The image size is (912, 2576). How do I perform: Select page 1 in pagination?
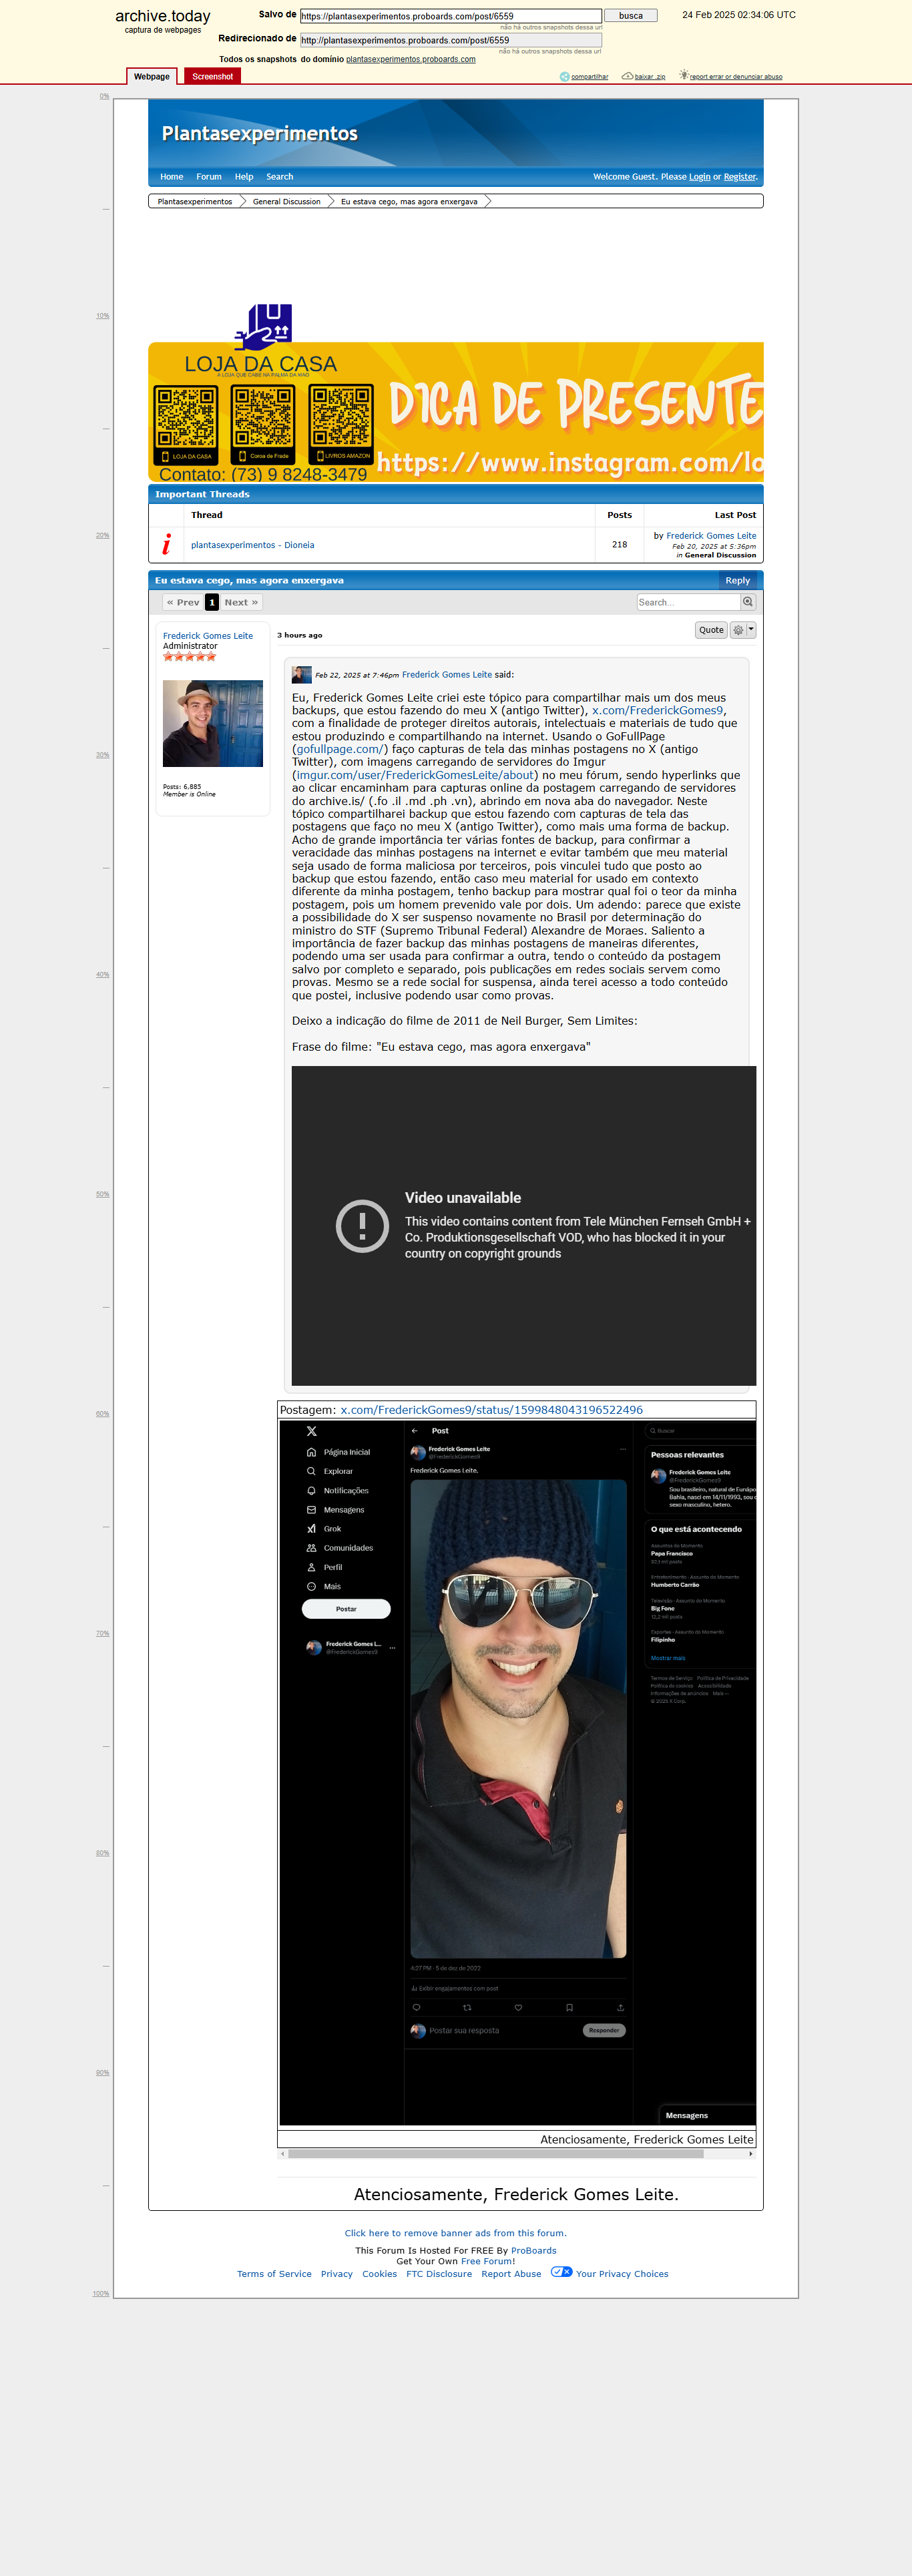pyautogui.click(x=212, y=602)
